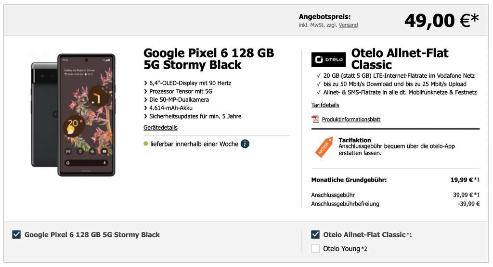Select the Otelo Young checkbox
The height and width of the screenshot is (267, 493).
point(315,249)
